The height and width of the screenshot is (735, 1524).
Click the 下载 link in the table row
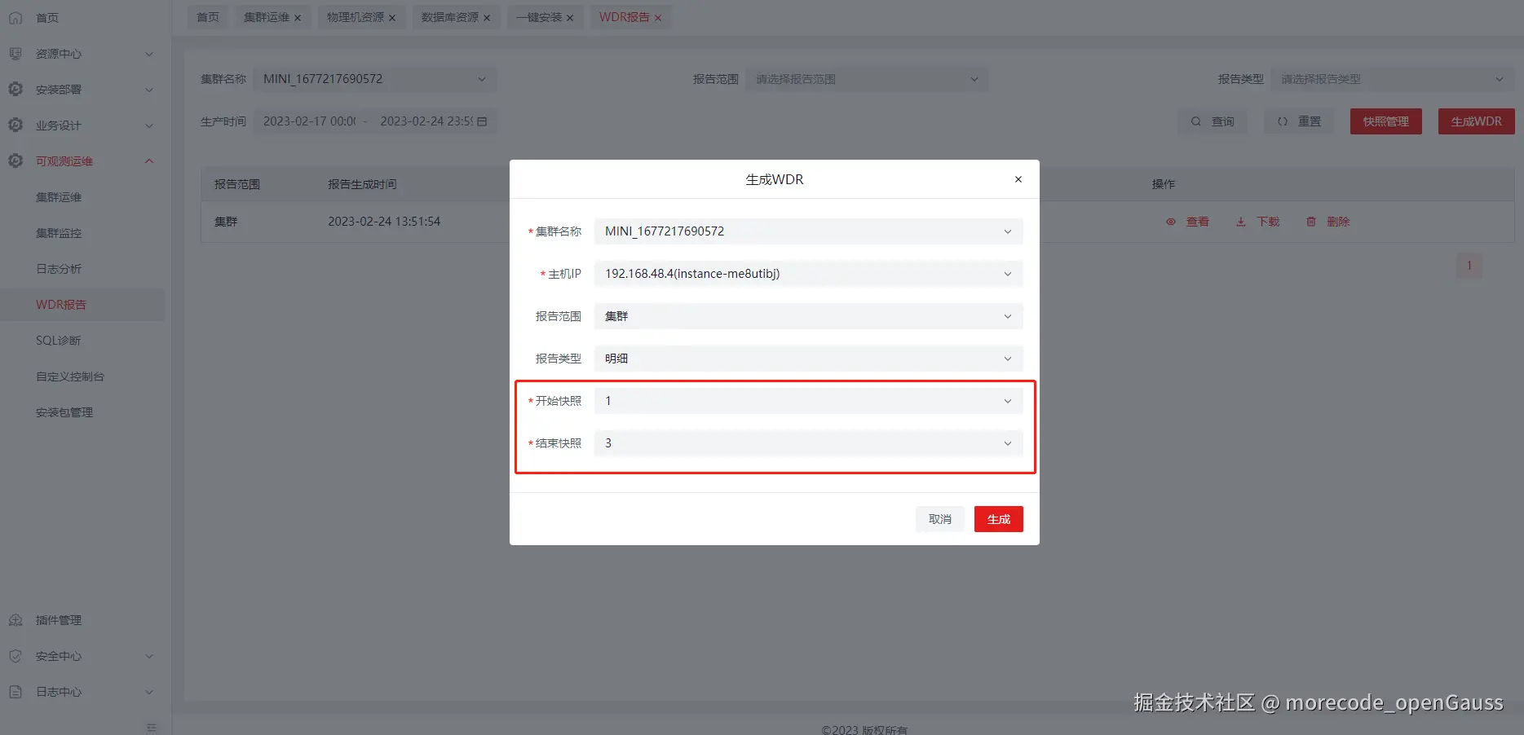click(1268, 222)
